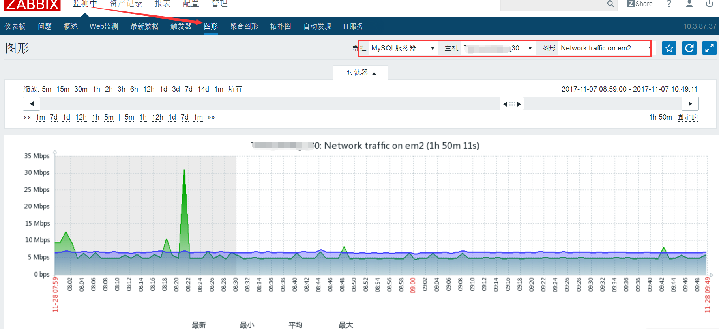This screenshot has width=719, height=329.
Task: Click into the search input field
Action: [x=553, y=4]
